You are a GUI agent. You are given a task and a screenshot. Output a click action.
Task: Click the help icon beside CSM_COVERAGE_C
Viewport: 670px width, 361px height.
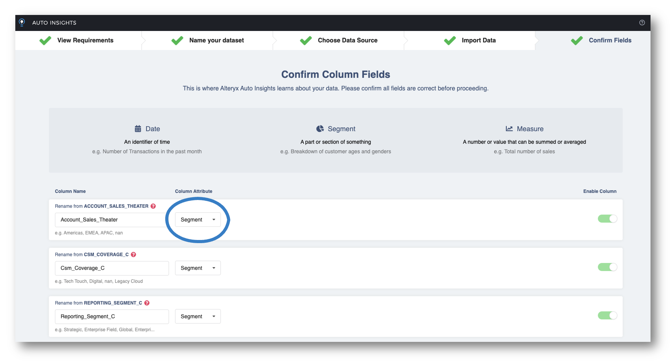tap(134, 254)
